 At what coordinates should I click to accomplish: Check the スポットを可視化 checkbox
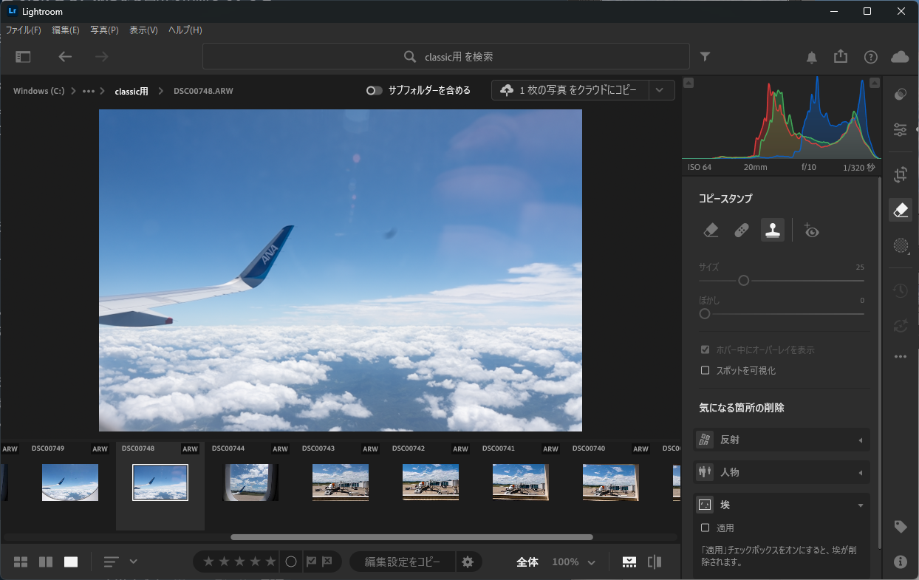pos(705,370)
